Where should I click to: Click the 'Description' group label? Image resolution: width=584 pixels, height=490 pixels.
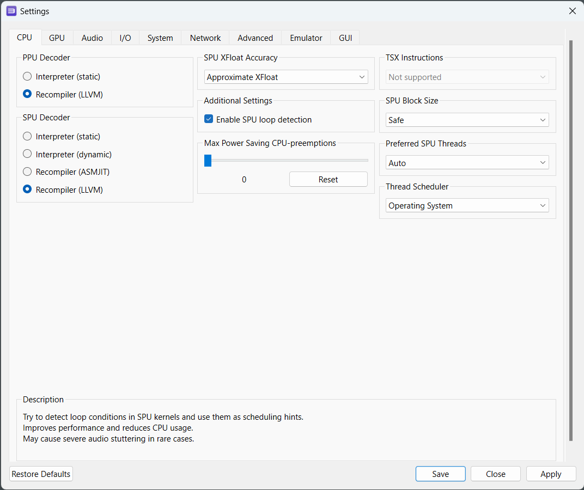(x=43, y=400)
